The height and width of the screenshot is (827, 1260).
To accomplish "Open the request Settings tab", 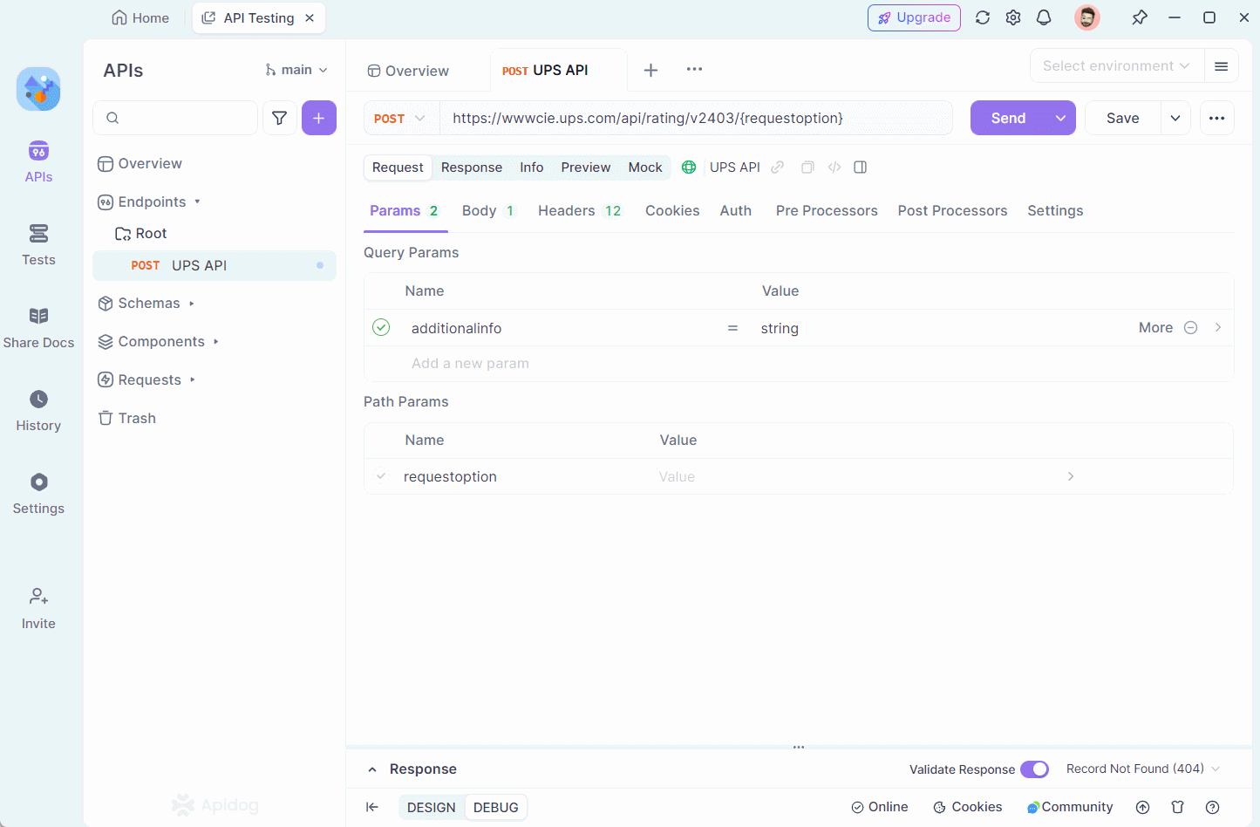I will pyautogui.click(x=1055, y=210).
